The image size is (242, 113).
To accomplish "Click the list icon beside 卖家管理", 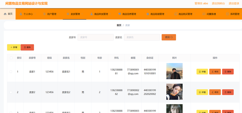I will pos(68,14).
